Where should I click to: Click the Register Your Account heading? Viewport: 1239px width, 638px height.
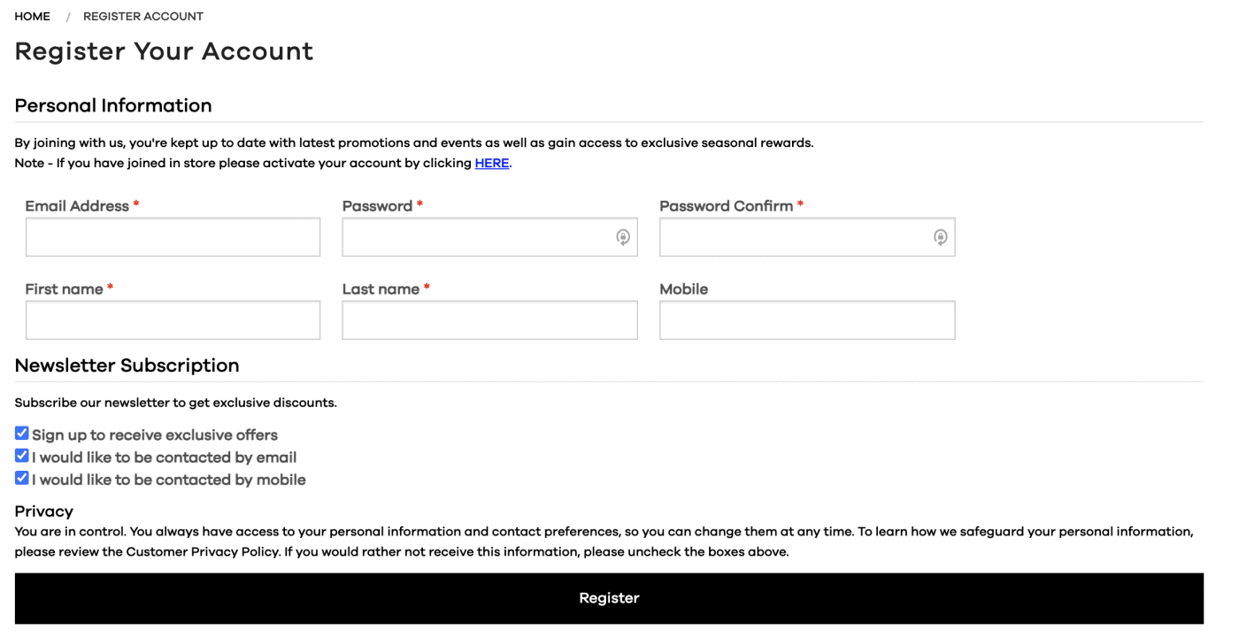(164, 51)
